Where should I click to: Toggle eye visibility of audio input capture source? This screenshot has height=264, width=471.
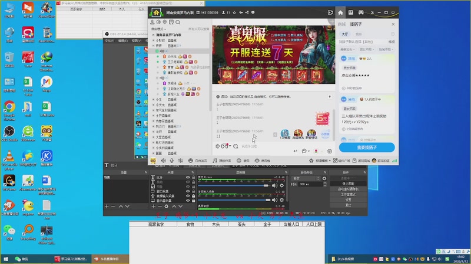[188, 196]
